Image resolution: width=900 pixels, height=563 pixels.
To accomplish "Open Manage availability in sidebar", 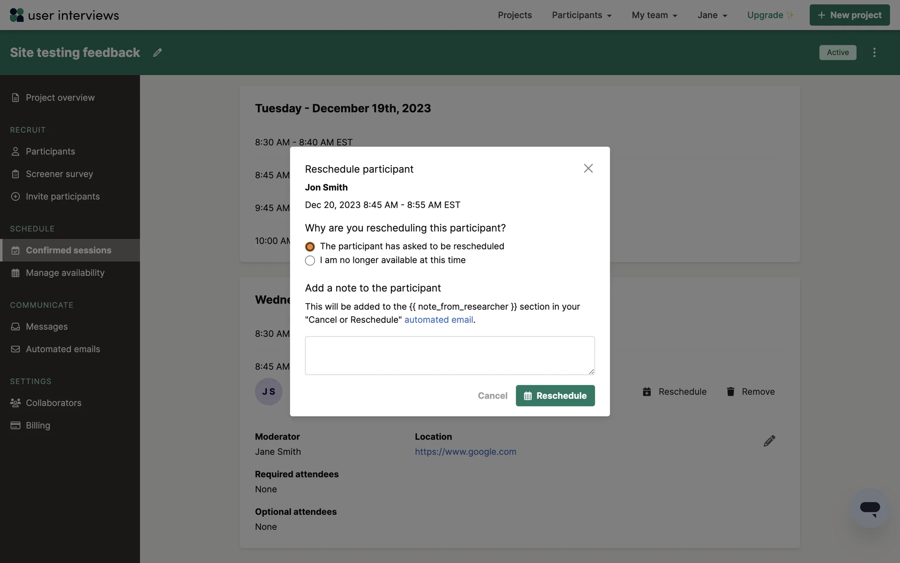I will pyautogui.click(x=65, y=273).
